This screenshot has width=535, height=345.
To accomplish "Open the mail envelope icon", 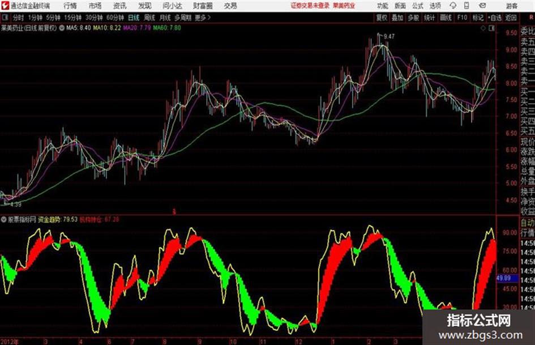I will (482, 6).
